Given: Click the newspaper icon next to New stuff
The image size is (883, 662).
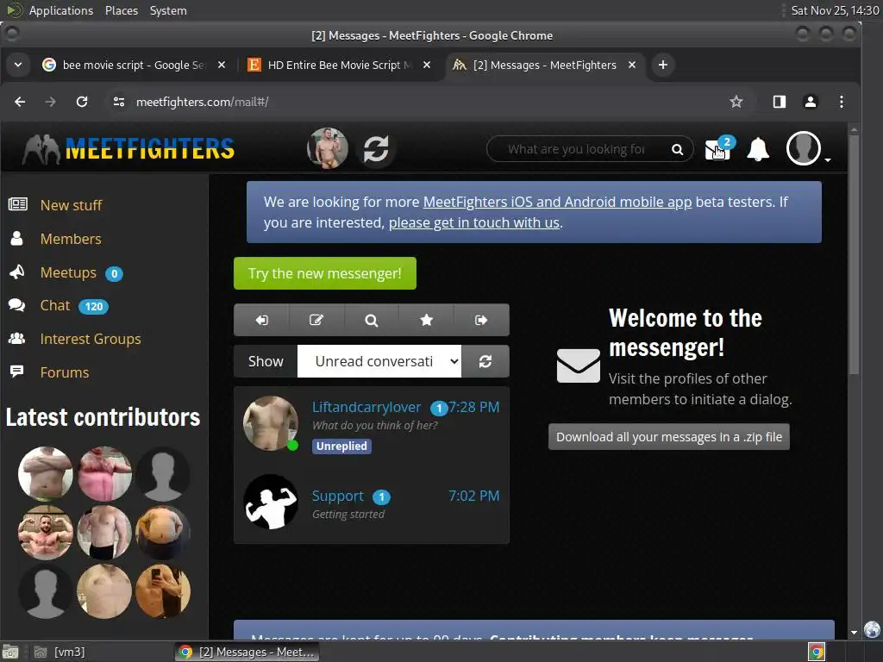Looking at the screenshot, I should (17, 204).
